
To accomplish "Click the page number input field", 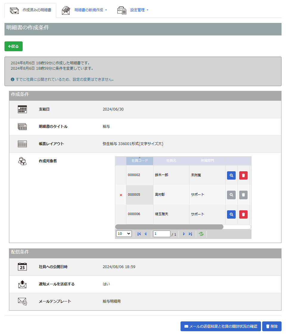I will tap(161, 234).
